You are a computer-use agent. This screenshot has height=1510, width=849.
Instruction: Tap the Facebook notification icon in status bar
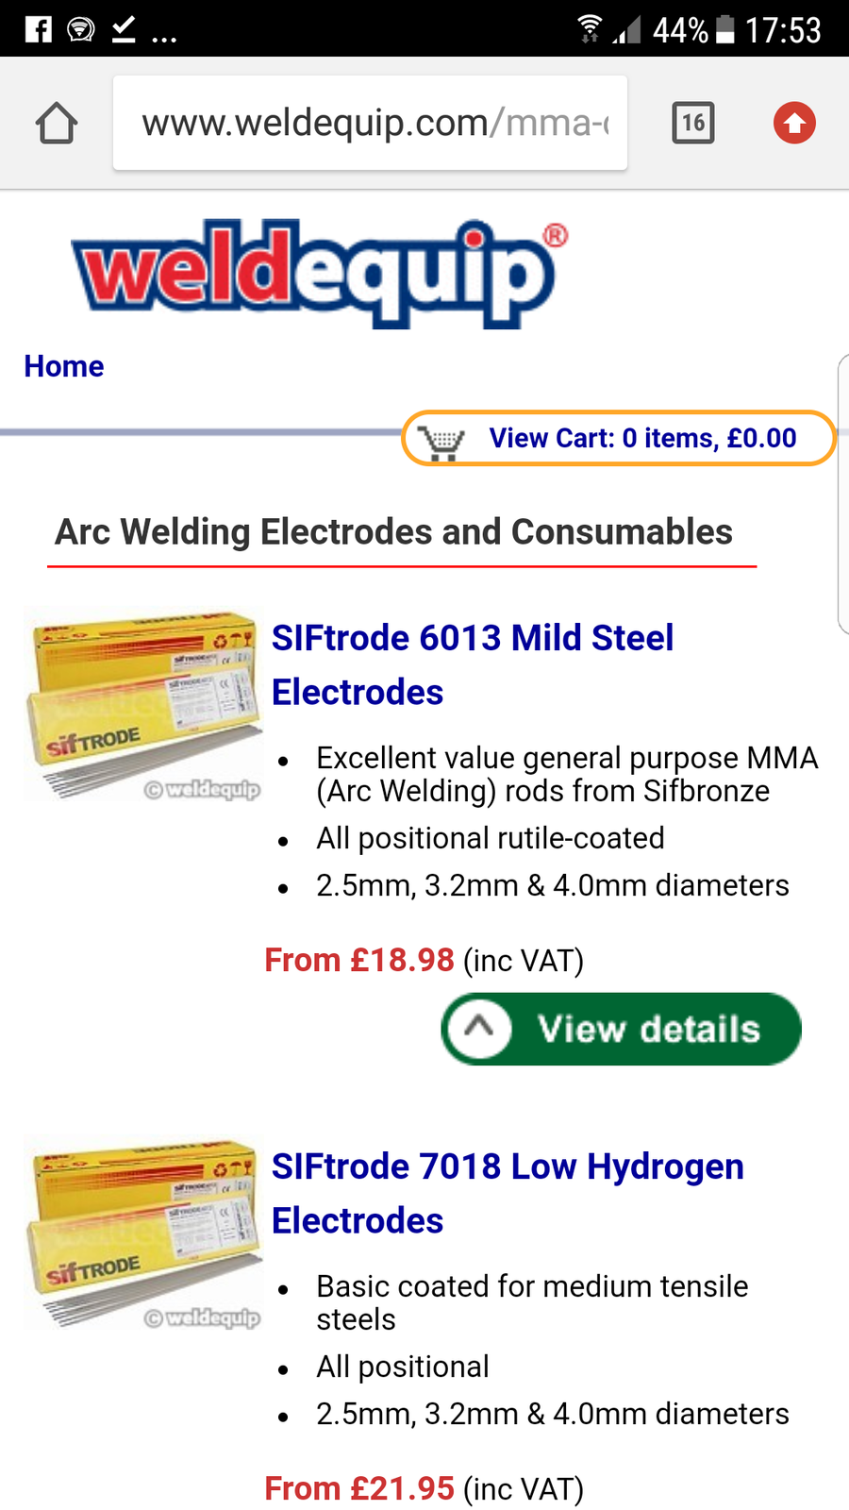click(39, 29)
